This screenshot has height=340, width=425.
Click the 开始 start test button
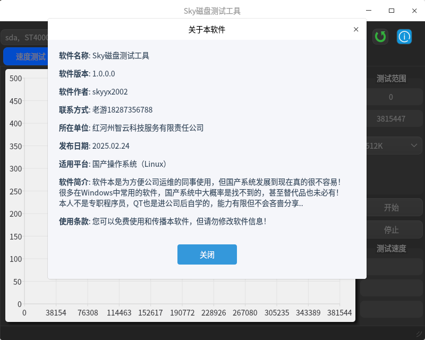tap(392, 207)
